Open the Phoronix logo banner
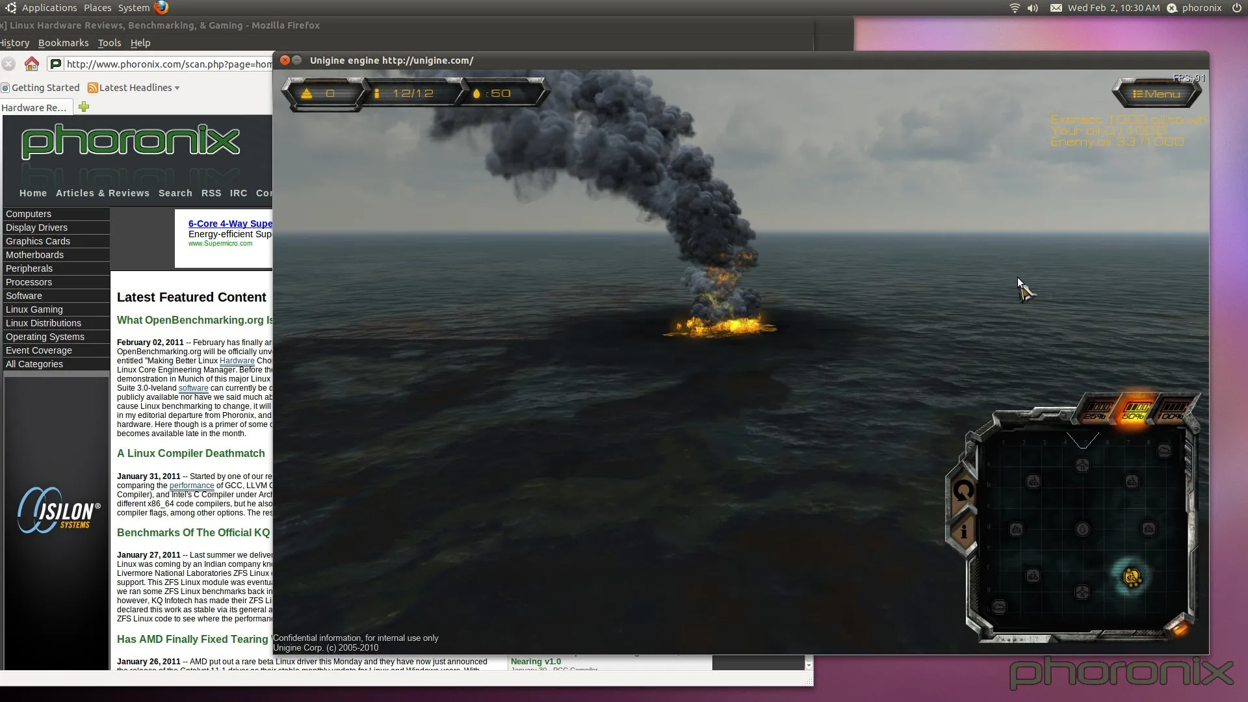This screenshot has width=1248, height=702. tap(131, 142)
